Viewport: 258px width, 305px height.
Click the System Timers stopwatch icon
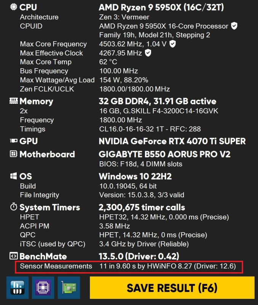coord(14,207)
